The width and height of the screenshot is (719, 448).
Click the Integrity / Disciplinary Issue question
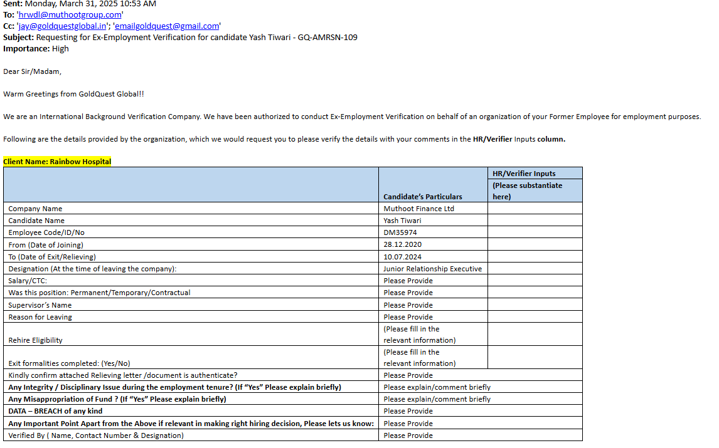pyautogui.click(x=174, y=387)
